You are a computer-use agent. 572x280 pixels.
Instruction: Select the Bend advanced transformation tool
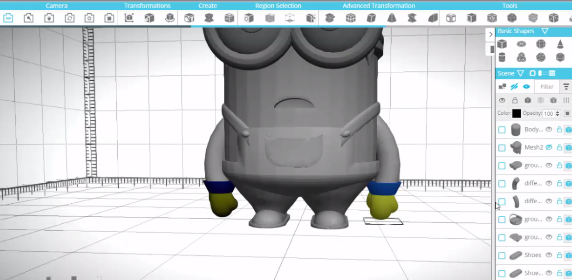[433, 18]
